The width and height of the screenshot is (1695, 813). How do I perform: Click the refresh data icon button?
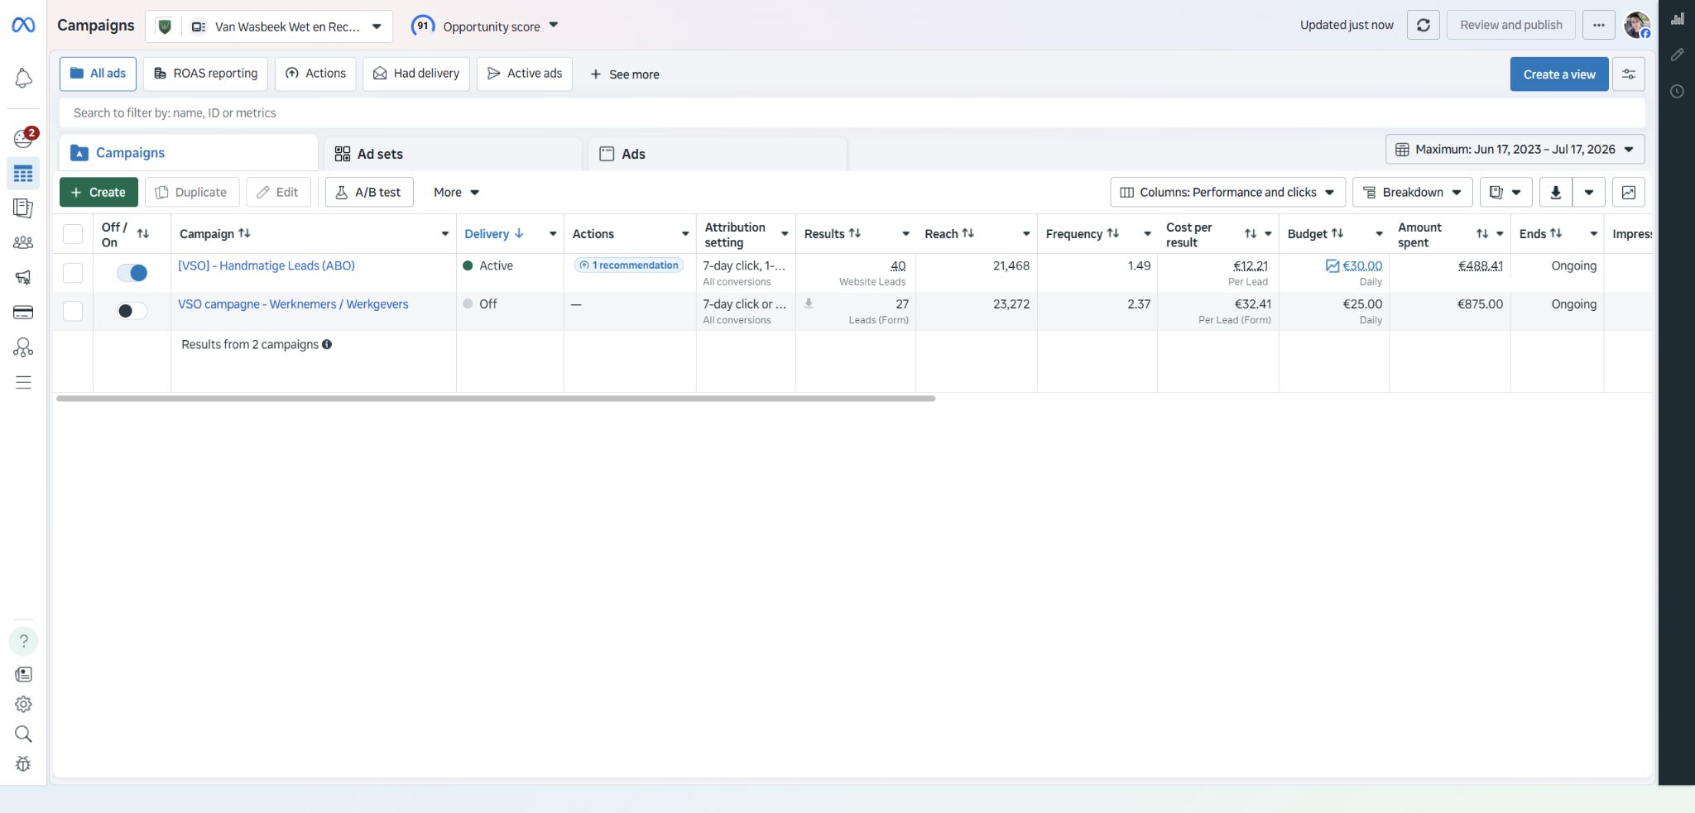click(1424, 25)
